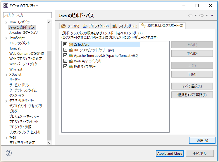Screen dimensions: 219x162
Task: Click the キャンセル button
Action: 200,154
